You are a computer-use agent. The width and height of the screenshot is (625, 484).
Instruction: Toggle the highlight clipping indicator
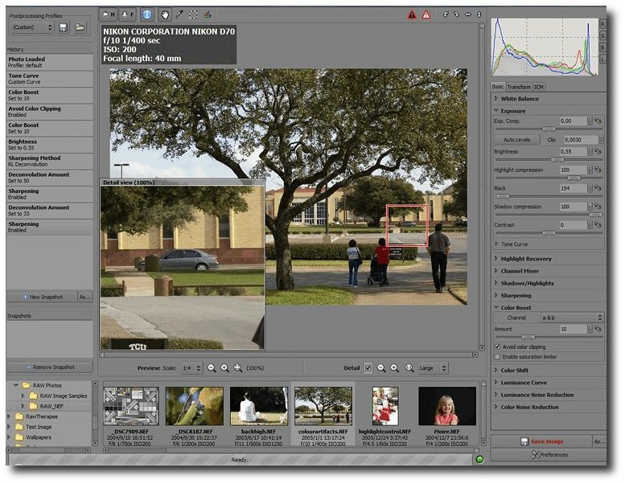coord(426,15)
